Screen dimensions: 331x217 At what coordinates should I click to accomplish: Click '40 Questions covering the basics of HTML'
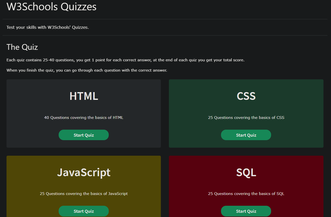pos(84,117)
